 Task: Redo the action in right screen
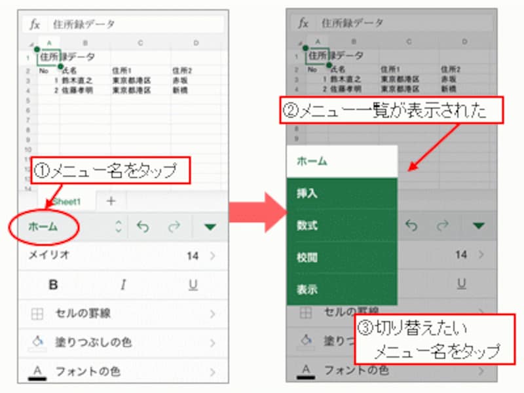tap(443, 225)
